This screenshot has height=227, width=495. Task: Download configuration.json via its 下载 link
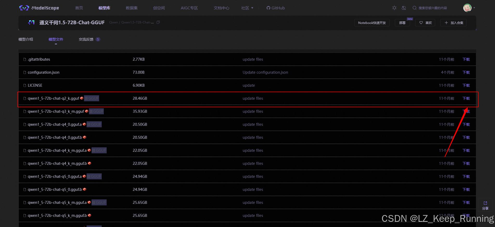tap(466, 72)
